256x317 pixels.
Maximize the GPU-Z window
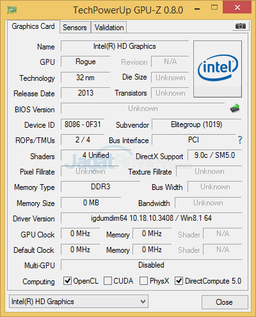click(x=214, y=8)
